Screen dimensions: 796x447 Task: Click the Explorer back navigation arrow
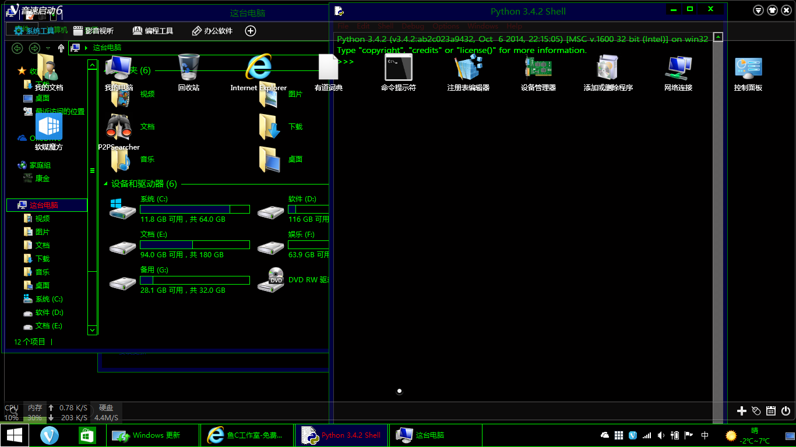point(17,48)
